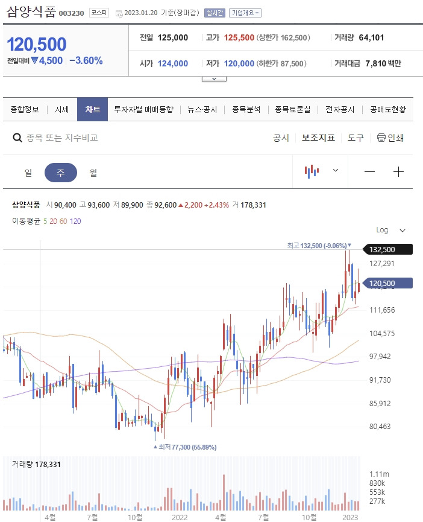Open 종목토론실 tab
This screenshot has height=522, width=423.
click(292, 109)
